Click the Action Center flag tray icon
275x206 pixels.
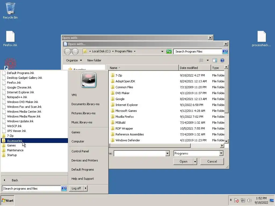click(236, 200)
